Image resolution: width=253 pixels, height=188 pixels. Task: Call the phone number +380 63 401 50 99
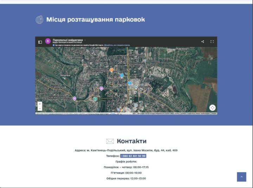click(133, 156)
